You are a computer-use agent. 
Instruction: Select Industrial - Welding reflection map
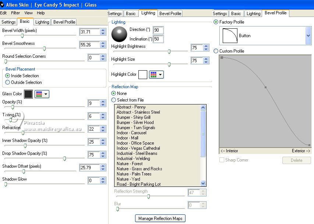coord(133,159)
